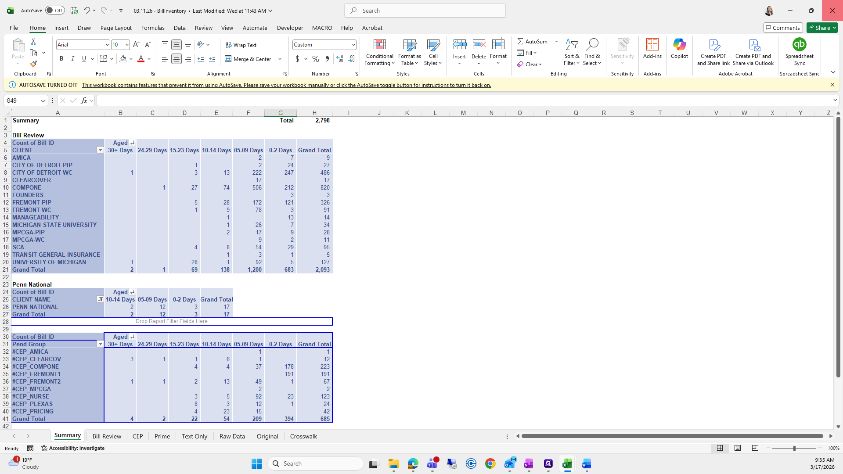Switch to Page Layout view

tap(737, 448)
